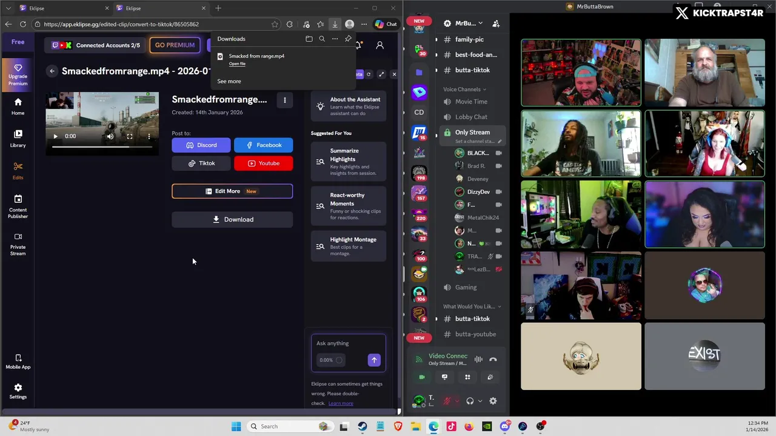Image resolution: width=776 pixels, height=436 pixels.
Task: Go back using arrow beside clip title
Action: pos(52,71)
